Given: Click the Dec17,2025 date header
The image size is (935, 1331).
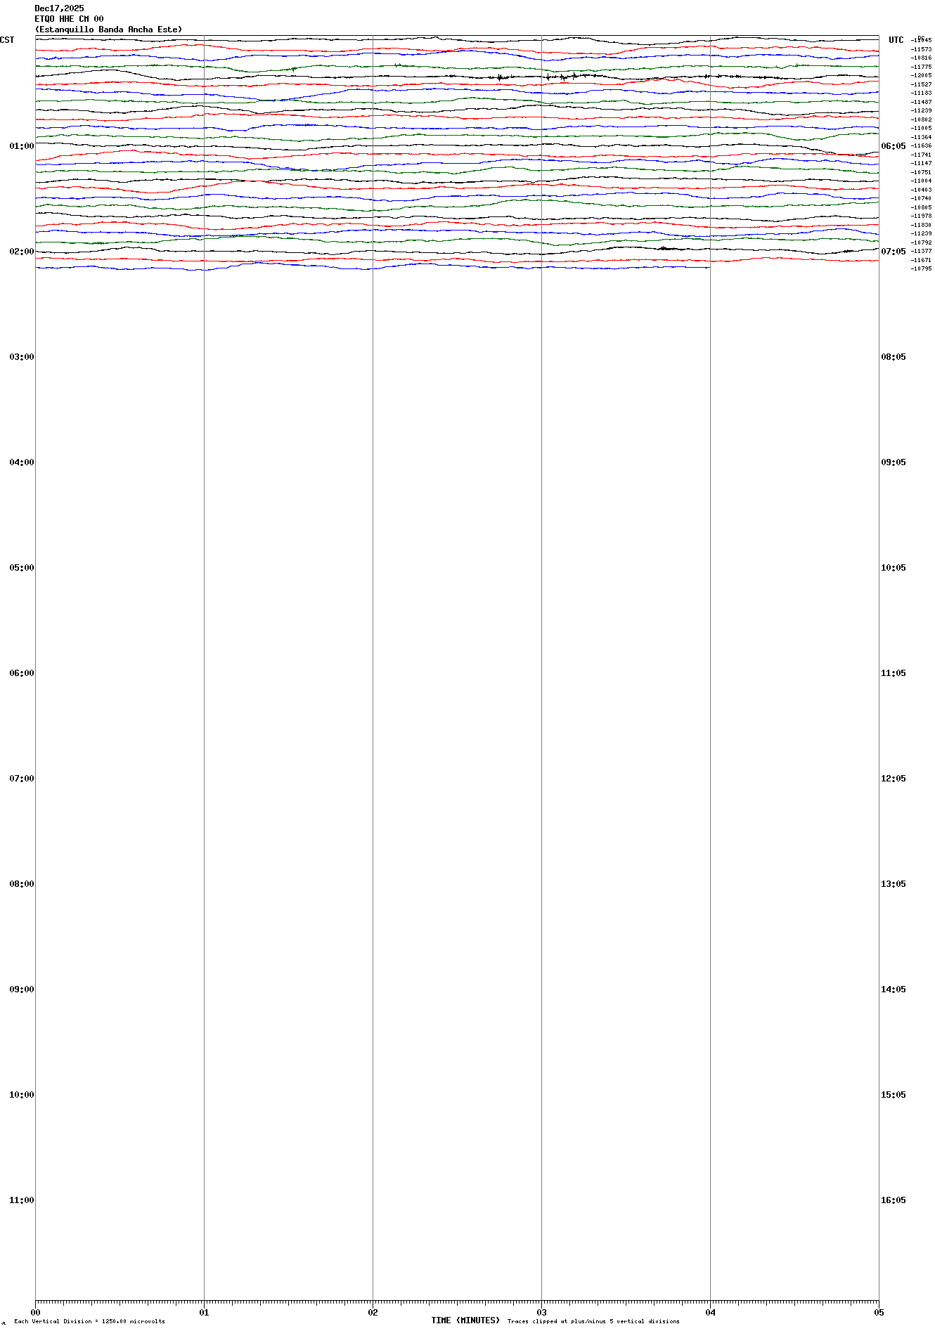Looking at the screenshot, I should click(59, 8).
